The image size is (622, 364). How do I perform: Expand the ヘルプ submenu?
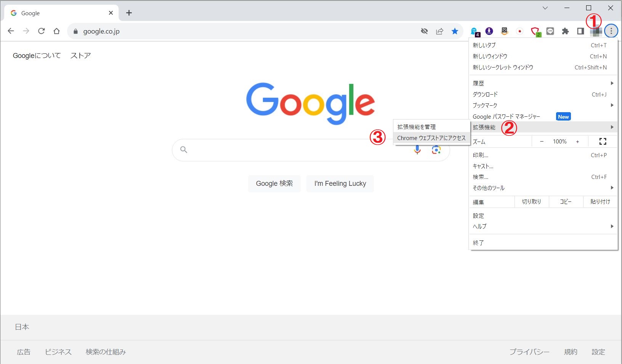pos(543,226)
